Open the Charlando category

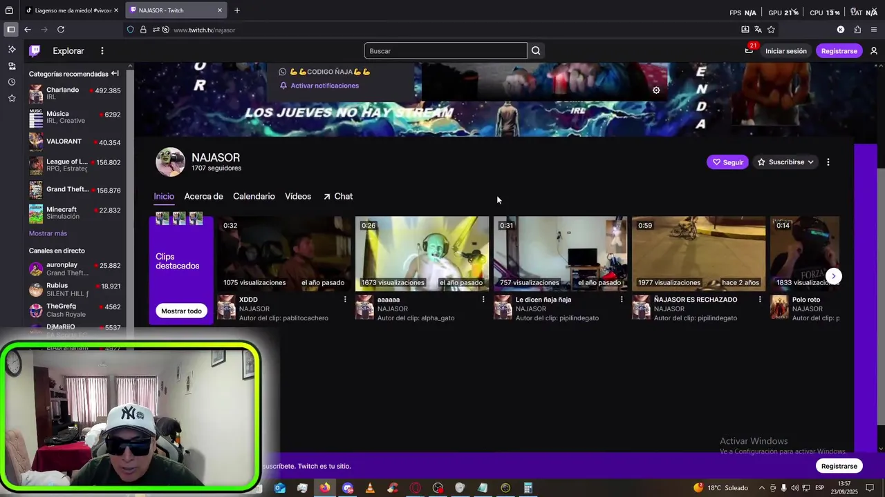pos(75,94)
